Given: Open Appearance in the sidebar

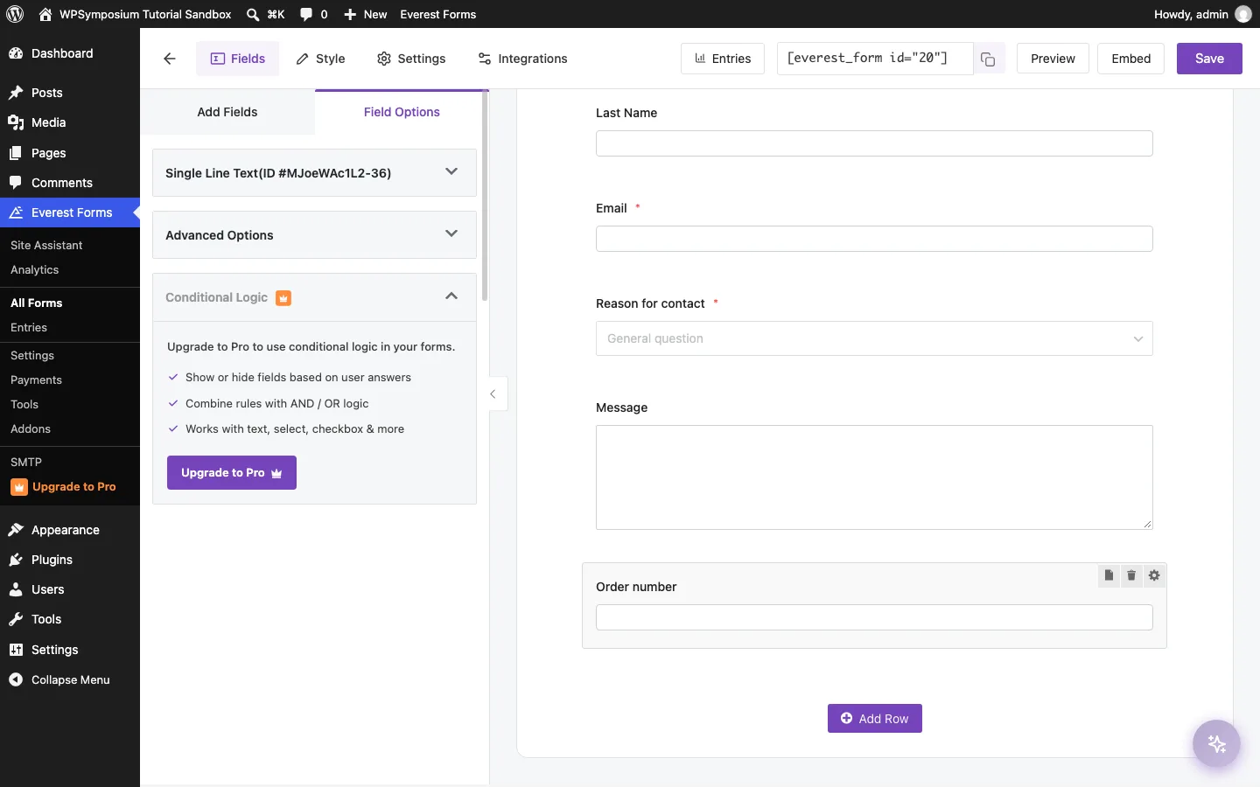Looking at the screenshot, I should pos(70,530).
